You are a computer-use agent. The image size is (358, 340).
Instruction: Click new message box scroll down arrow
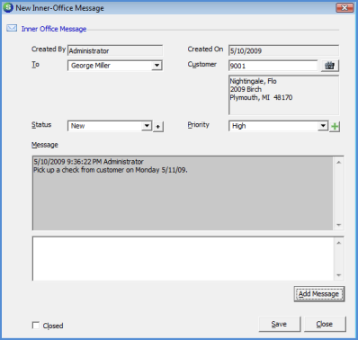pyautogui.click(x=339, y=275)
